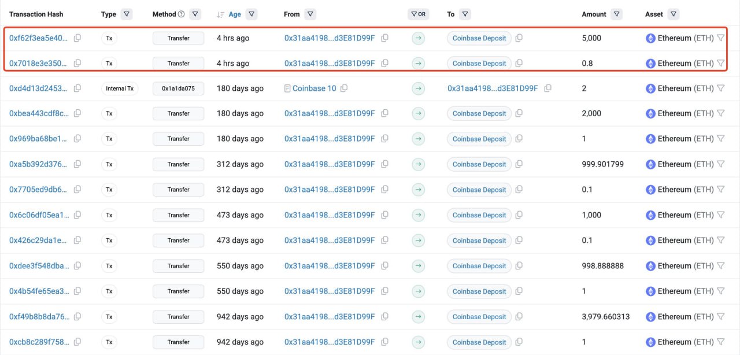The height and width of the screenshot is (355, 740).
Task: Click the Transaction Hash column header
Action: pos(36,14)
